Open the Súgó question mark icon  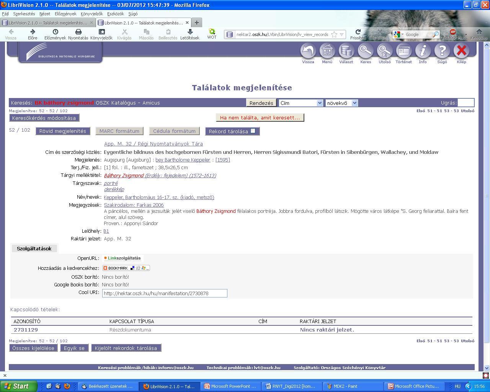(442, 51)
